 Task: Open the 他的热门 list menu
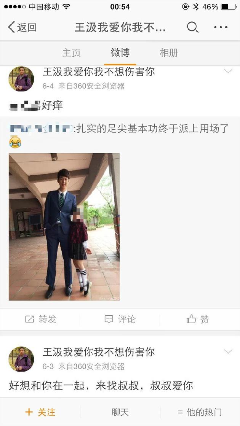pos(200,412)
